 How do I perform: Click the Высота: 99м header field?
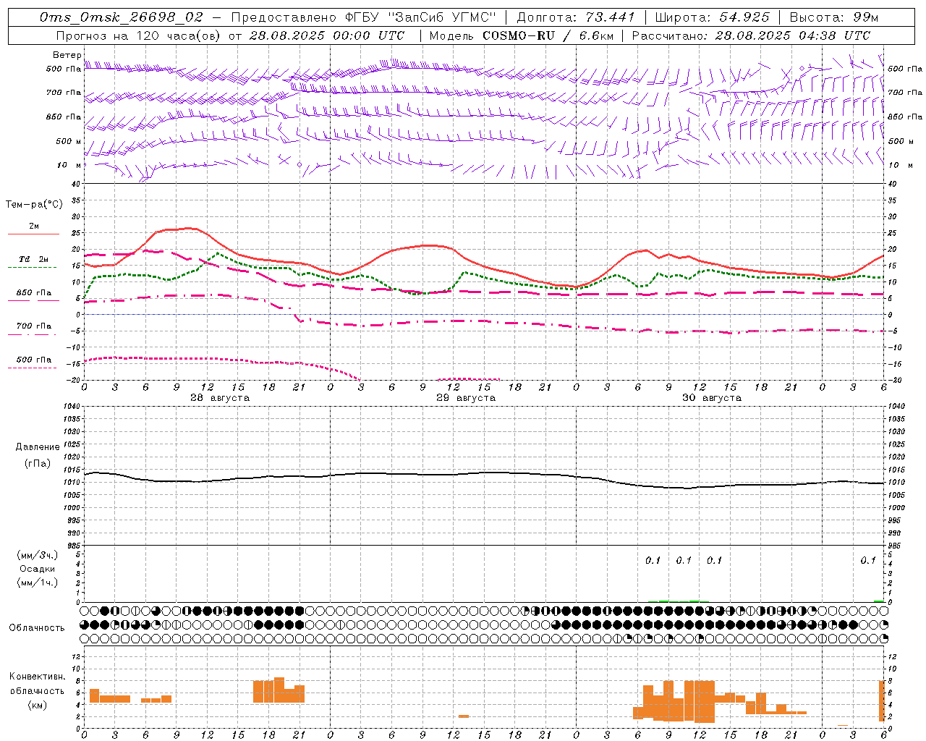coord(833,17)
